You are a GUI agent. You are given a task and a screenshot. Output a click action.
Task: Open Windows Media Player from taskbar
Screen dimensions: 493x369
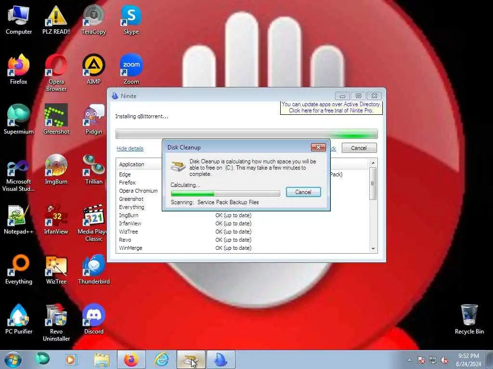(71, 359)
